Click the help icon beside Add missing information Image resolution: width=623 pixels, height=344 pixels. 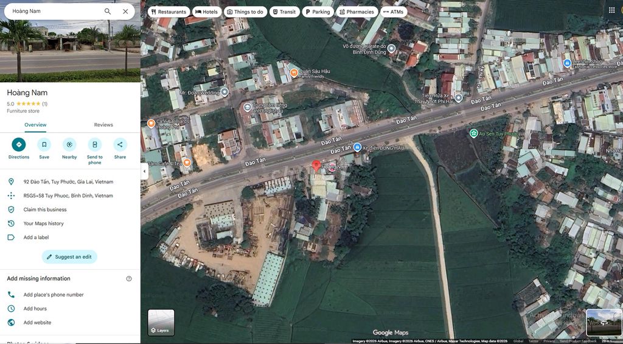click(x=129, y=279)
